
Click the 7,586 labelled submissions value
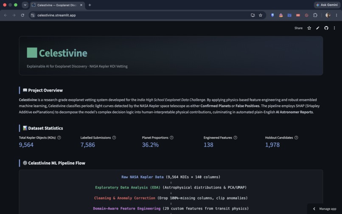click(x=88, y=145)
